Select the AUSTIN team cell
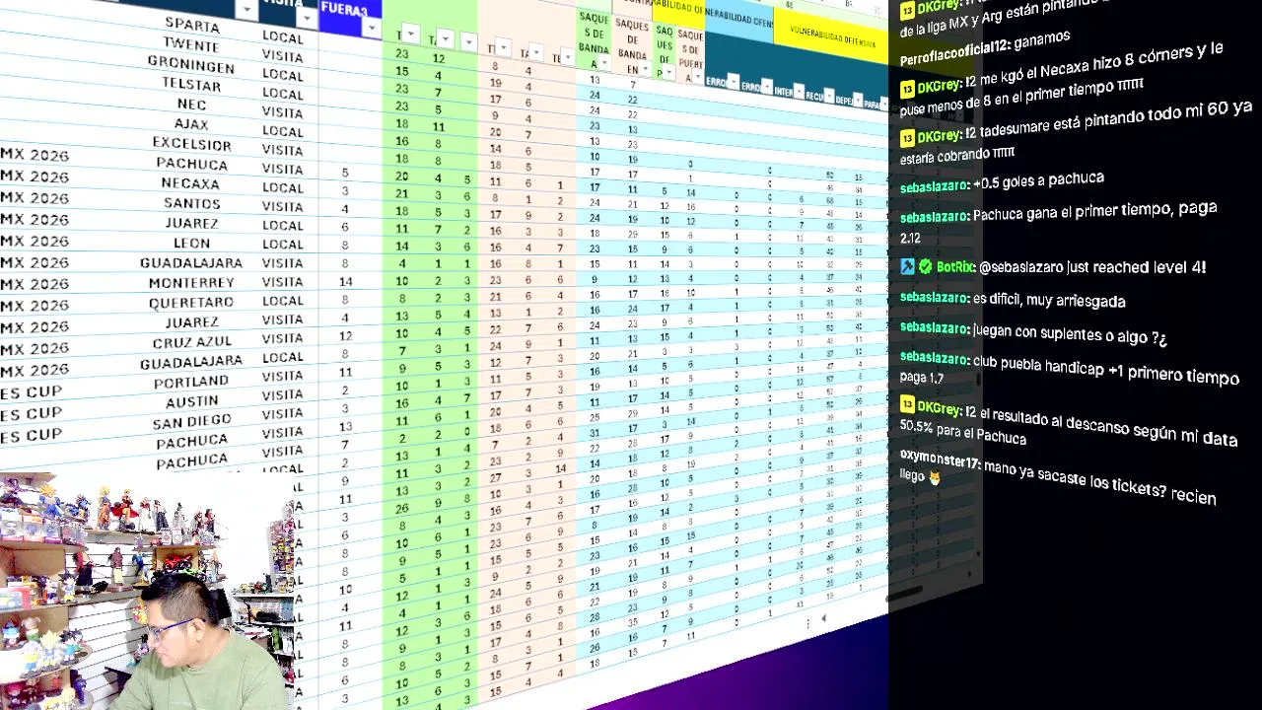The image size is (1262, 710). (x=191, y=401)
